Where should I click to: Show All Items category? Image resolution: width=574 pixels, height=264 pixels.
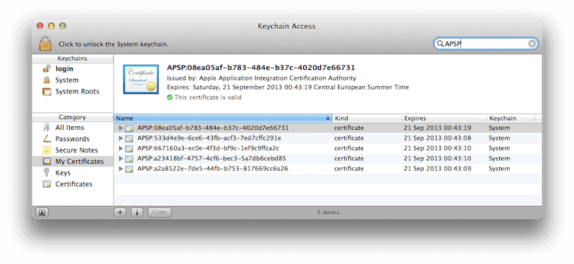click(x=70, y=128)
